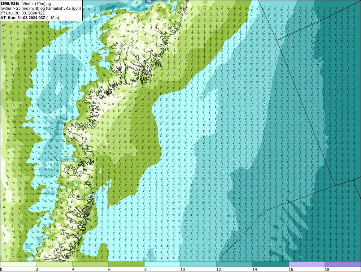Click the 6–8 m/s olive green legend swatch
This screenshot has width=361, height=272.
pyautogui.click(x=126, y=264)
